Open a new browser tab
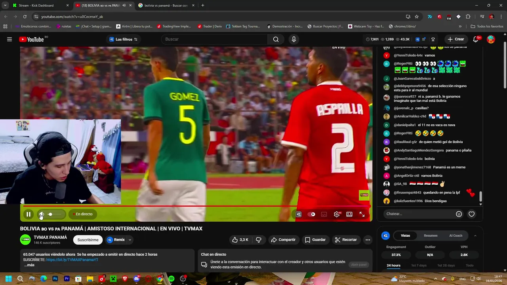 click(203, 6)
